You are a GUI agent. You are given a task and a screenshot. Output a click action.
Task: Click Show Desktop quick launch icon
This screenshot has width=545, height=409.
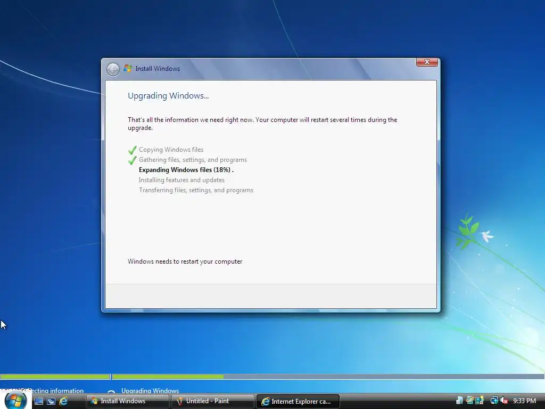[x=39, y=402]
